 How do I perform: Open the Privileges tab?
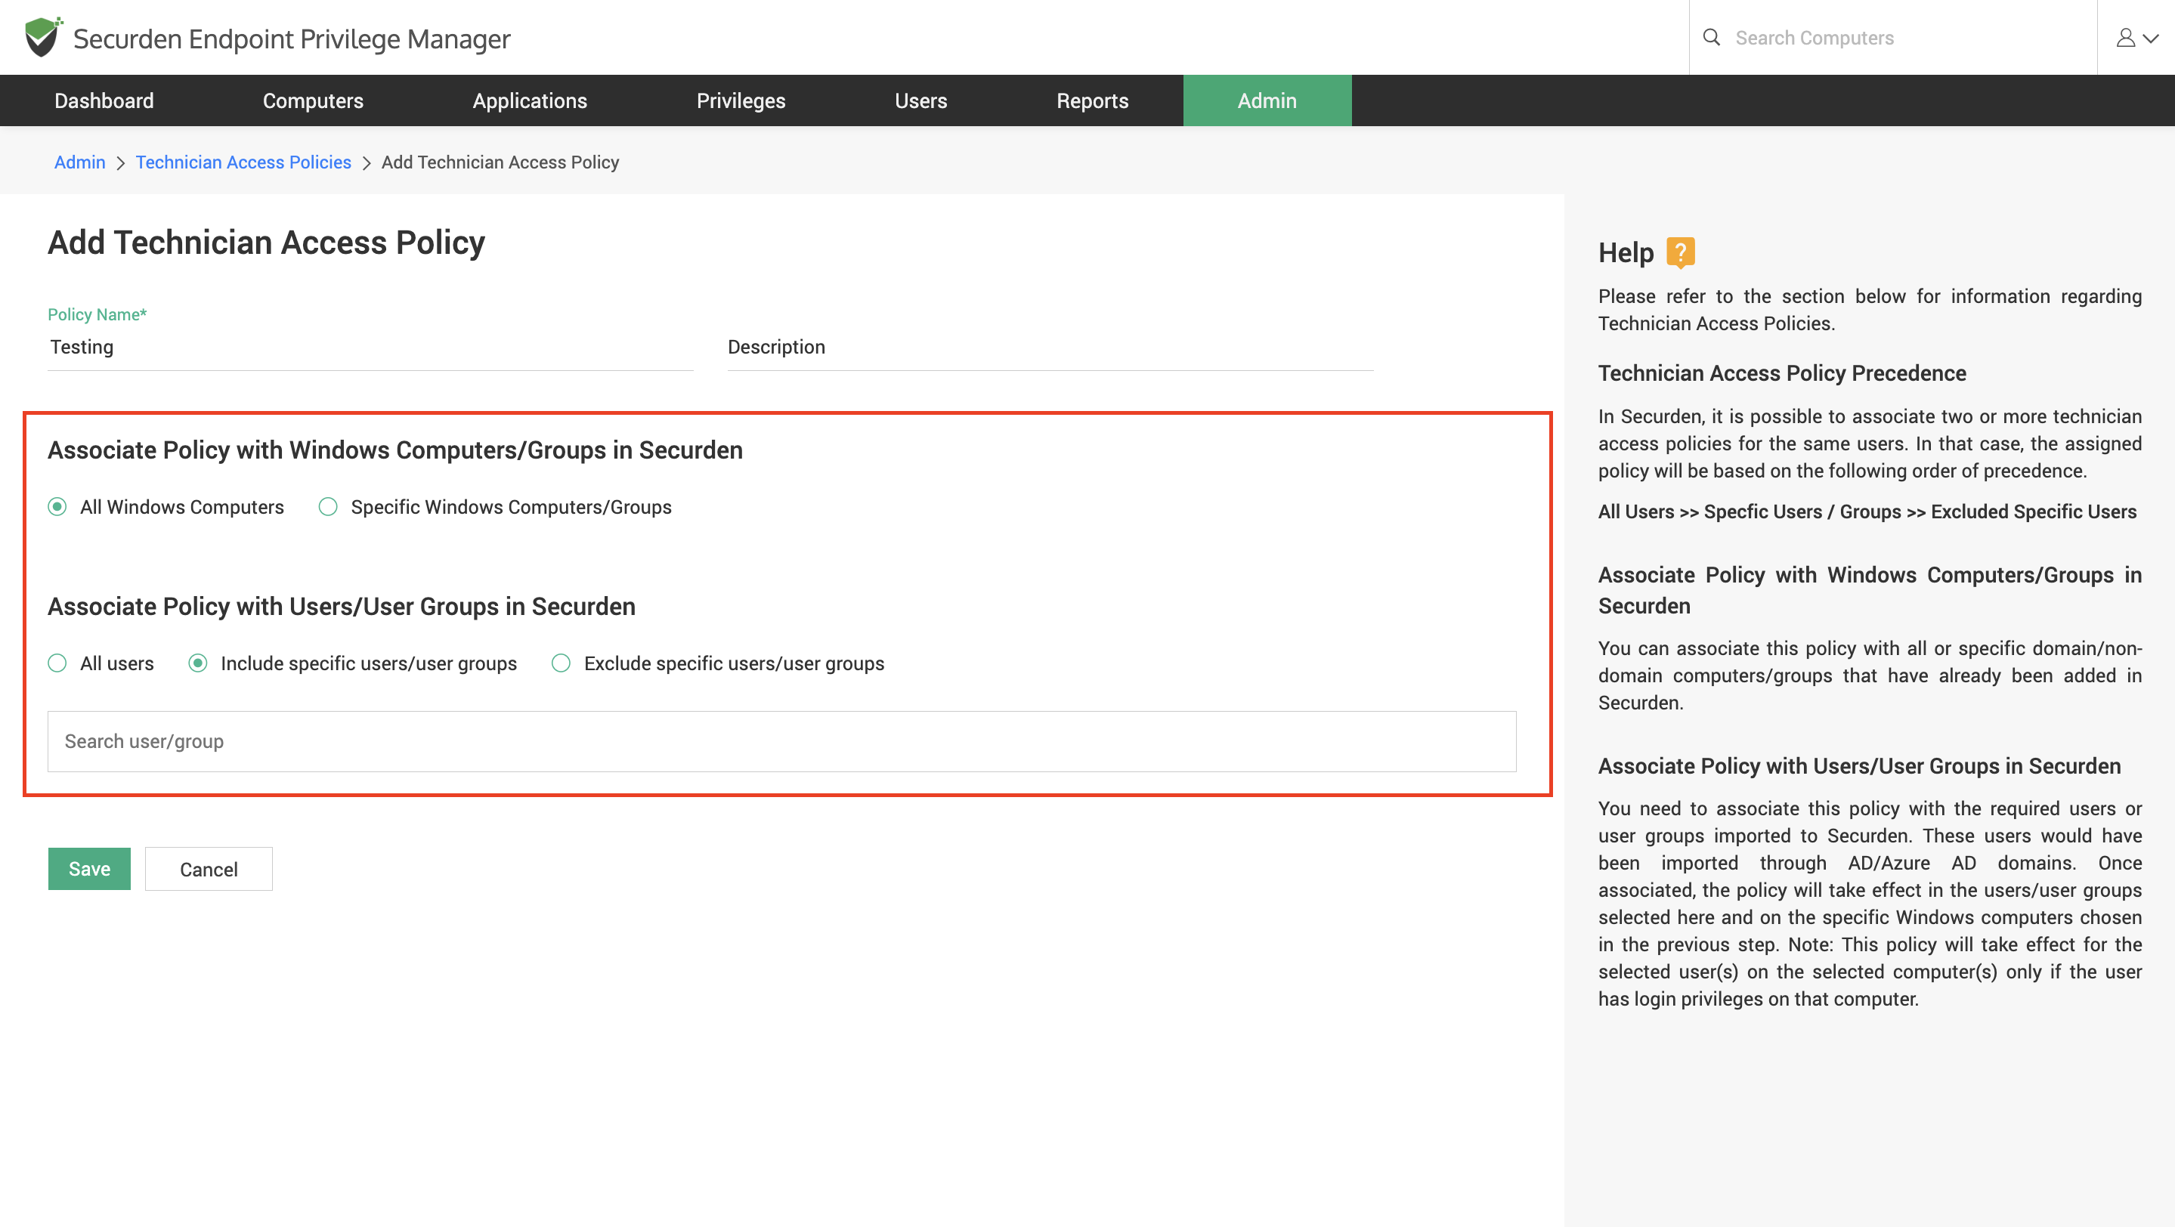741,100
